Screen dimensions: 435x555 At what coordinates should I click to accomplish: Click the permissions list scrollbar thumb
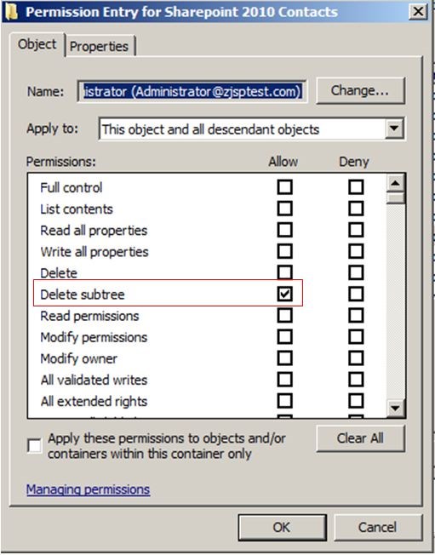coord(395,197)
